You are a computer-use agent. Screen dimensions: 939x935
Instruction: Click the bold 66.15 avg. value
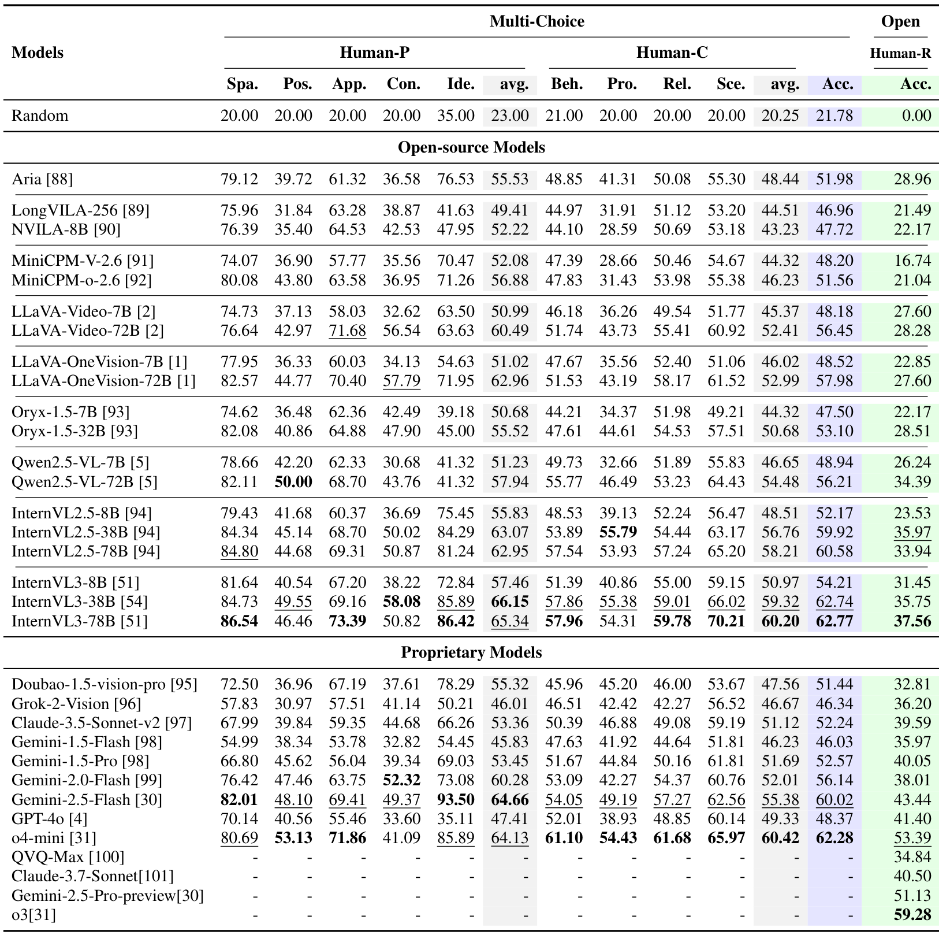point(509,602)
